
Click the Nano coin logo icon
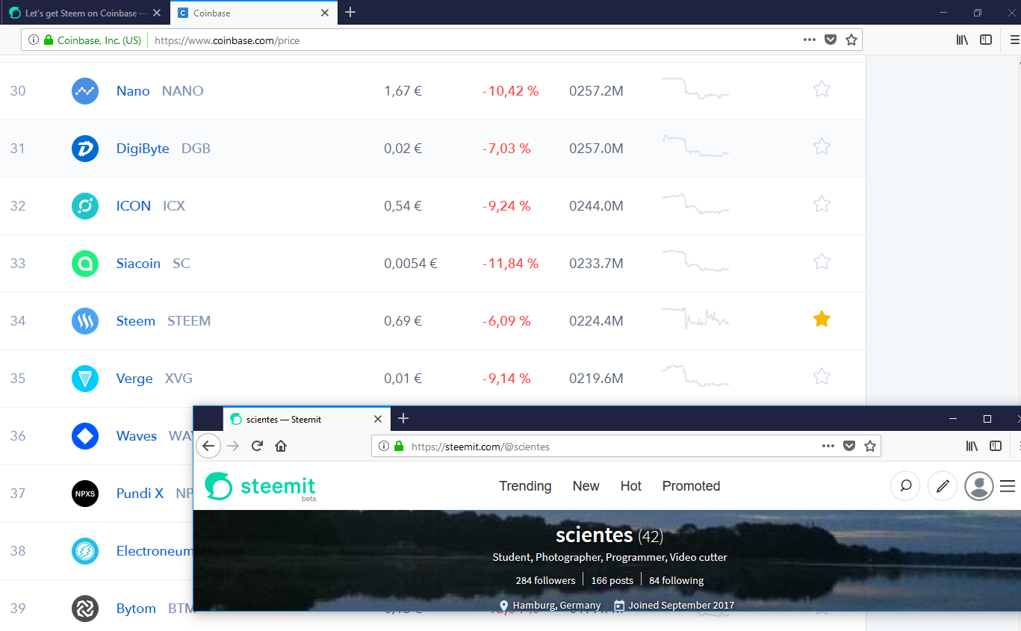click(85, 91)
